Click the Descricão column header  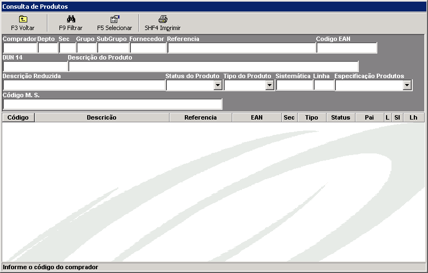(102, 117)
